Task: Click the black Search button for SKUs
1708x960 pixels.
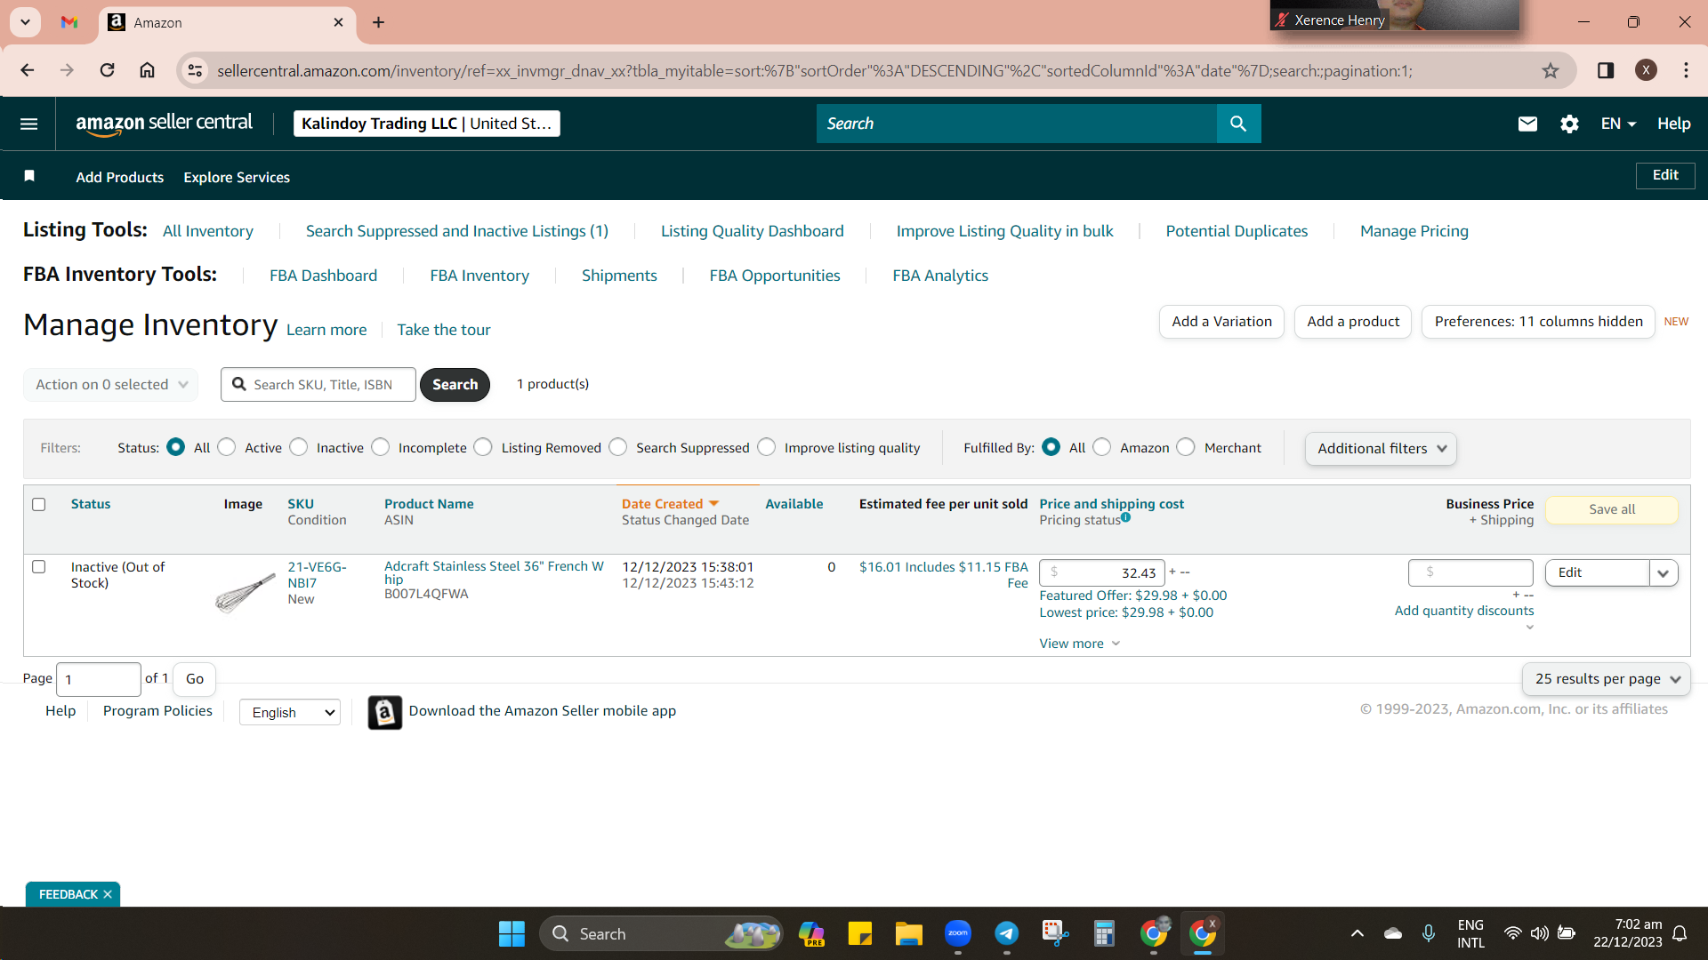Action: point(455,385)
